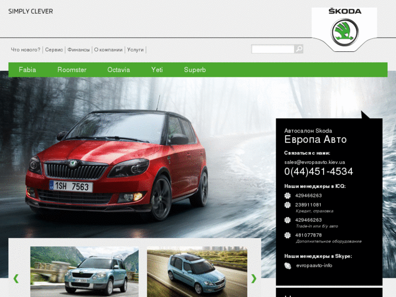Open the Roomster model tab
This screenshot has height=297, width=396.
coord(72,70)
